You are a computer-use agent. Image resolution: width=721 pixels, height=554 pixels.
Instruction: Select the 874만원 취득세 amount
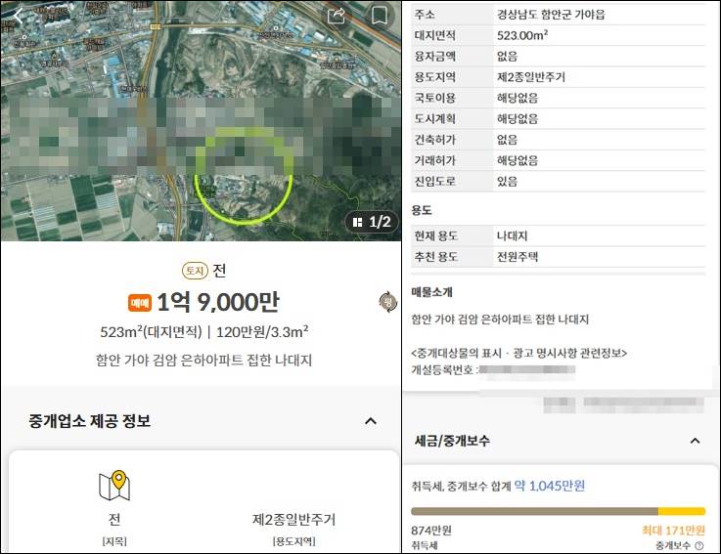[x=431, y=531]
